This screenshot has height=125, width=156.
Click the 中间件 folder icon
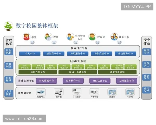point(130,92)
